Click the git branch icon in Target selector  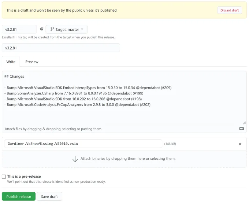tap(52, 29)
